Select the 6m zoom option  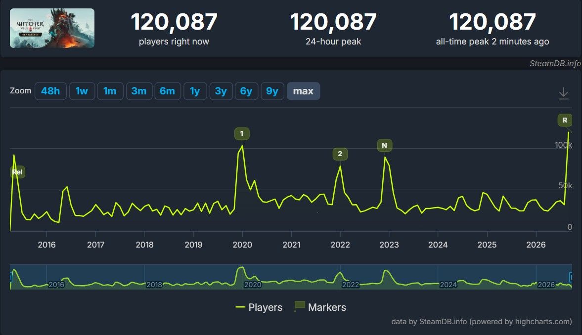(168, 91)
